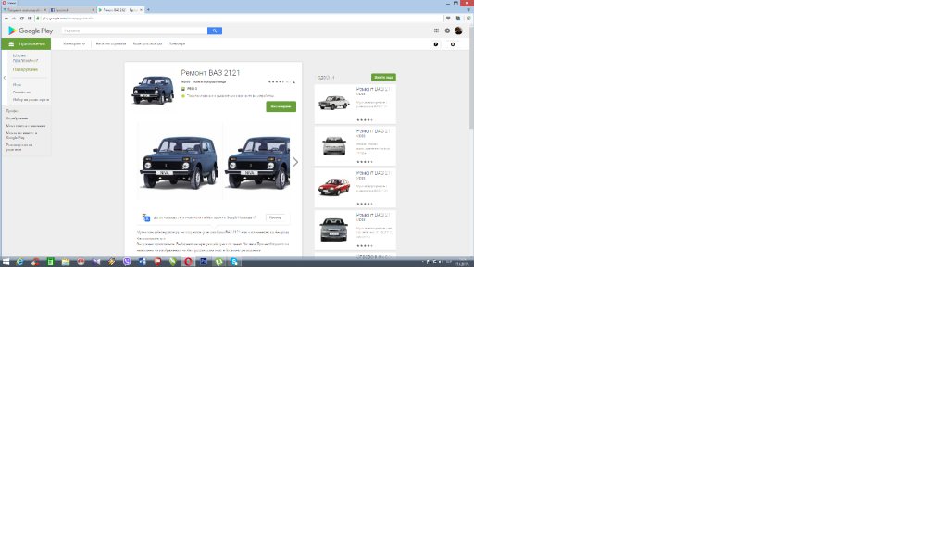Open uTorrent from the taskbar
948x533 pixels.
tap(218, 262)
